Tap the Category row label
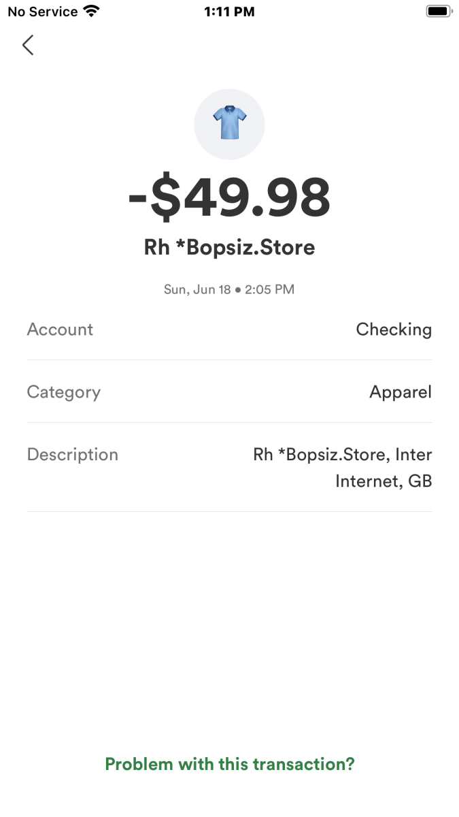The width and height of the screenshot is (459, 817). [x=63, y=392]
